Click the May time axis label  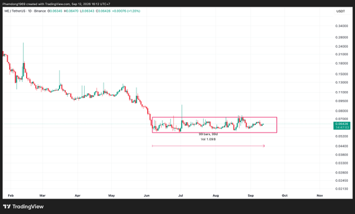(x=111, y=195)
